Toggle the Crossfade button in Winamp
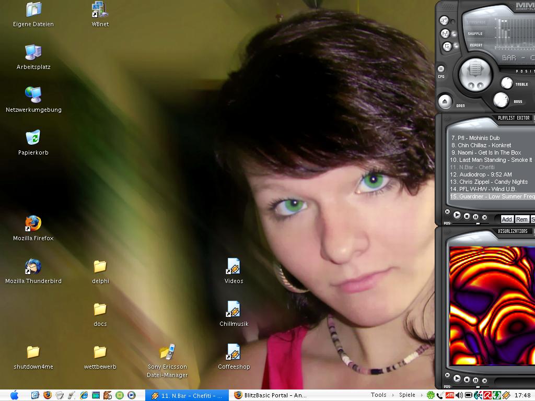This screenshot has width=535, height=401. (445, 21)
